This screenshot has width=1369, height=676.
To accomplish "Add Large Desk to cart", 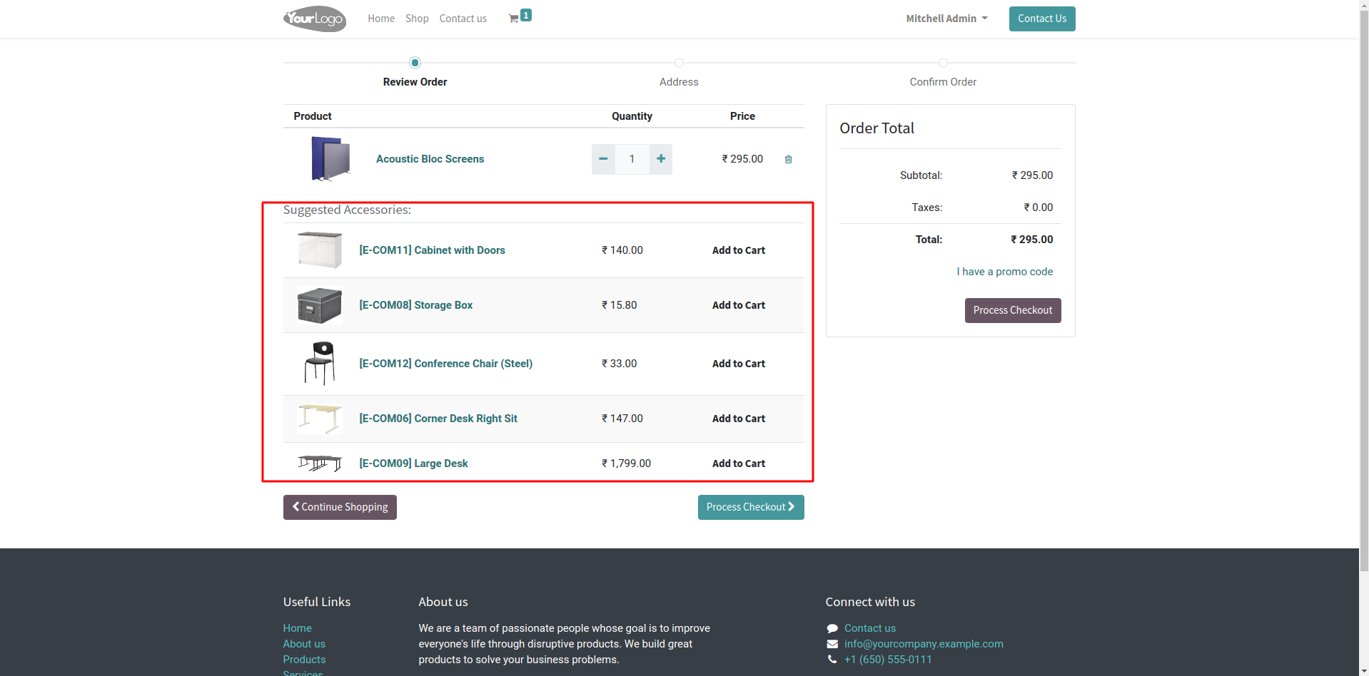I will [739, 464].
